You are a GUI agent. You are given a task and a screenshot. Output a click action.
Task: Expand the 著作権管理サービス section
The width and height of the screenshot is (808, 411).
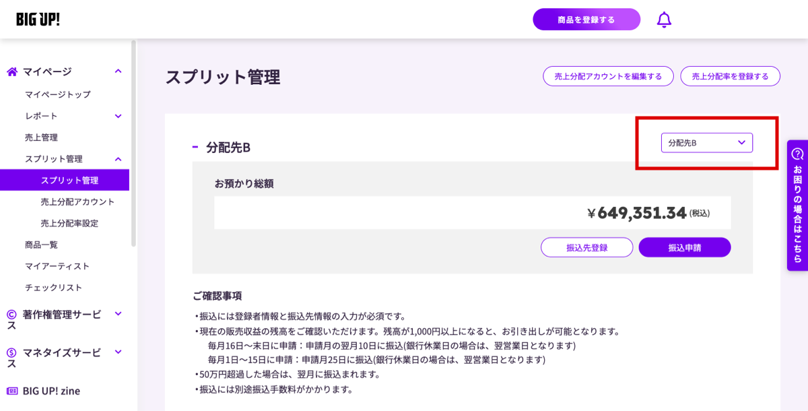(118, 314)
